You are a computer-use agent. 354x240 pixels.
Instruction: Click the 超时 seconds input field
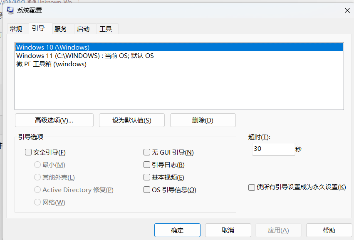tap(273, 149)
